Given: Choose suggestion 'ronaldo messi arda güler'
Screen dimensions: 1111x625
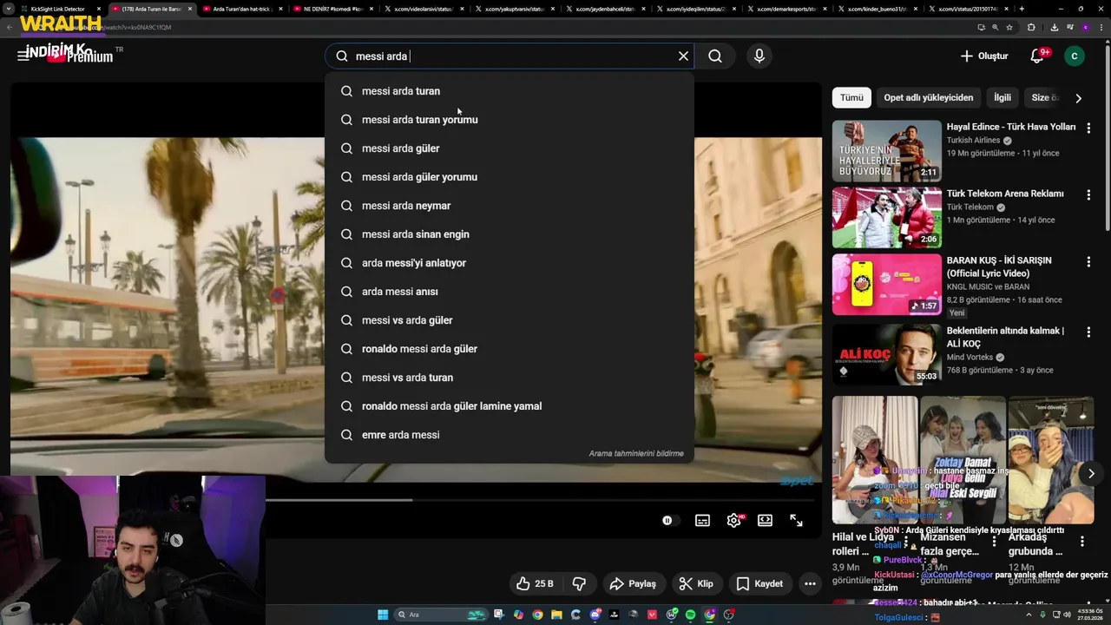Looking at the screenshot, I should [509, 349].
